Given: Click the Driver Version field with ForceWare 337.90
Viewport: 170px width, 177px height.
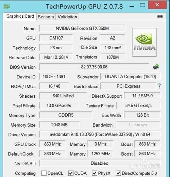Looking at the screenshot, I should (100, 134).
